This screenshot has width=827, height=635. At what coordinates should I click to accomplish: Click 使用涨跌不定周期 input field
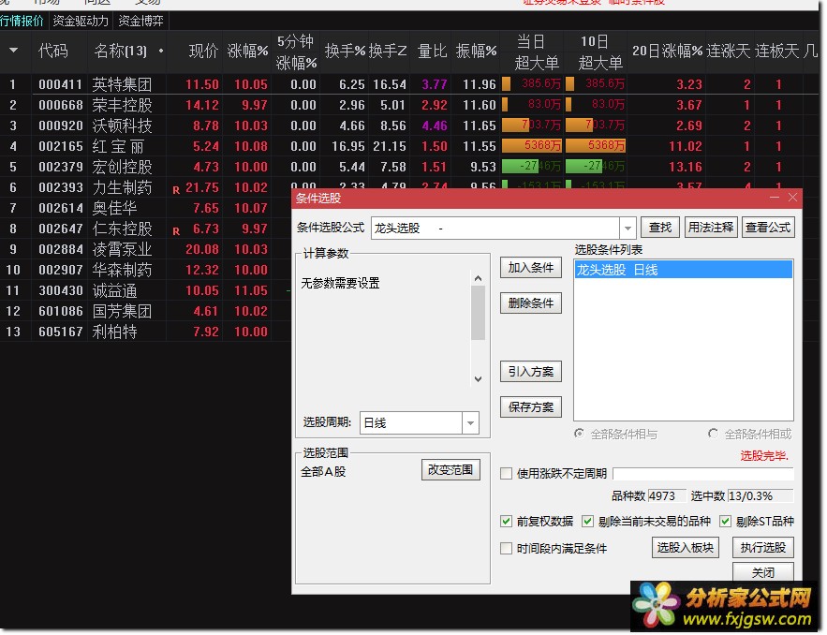coord(703,473)
